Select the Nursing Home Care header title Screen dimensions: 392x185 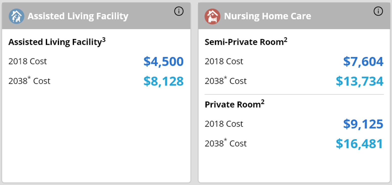click(268, 16)
